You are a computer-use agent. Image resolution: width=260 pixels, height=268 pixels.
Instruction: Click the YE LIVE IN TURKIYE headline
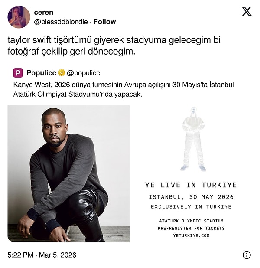[x=191, y=185]
